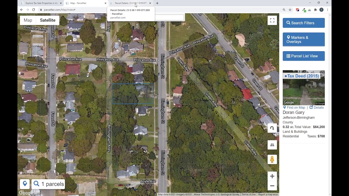Click the Street View pegman icon
The width and height of the screenshot is (349, 196).
[272, 160]
